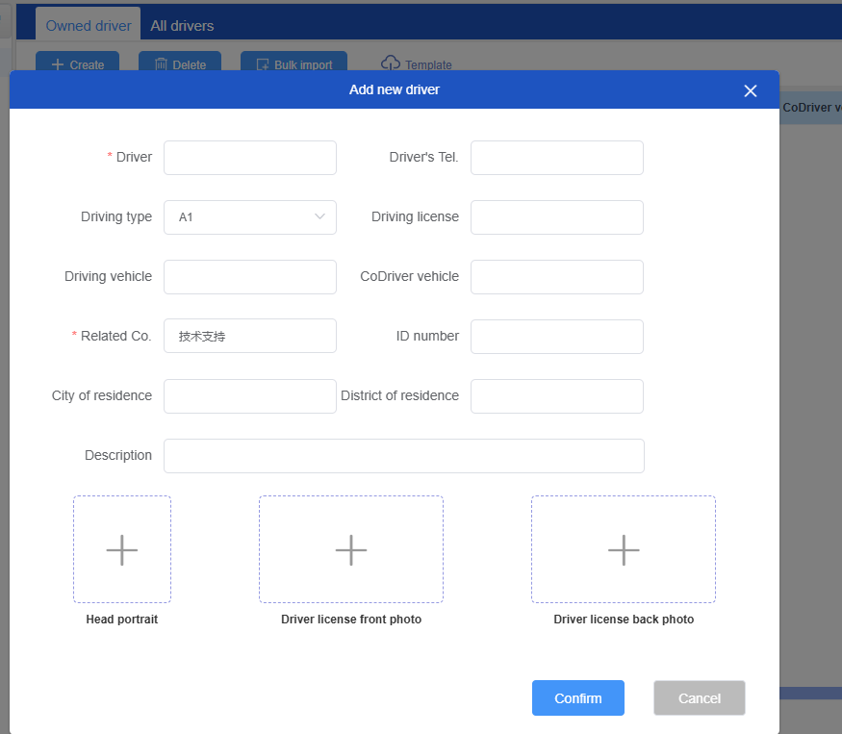Viewport: 842px width, 734px height.
Task: Focus the Driver name input field
Action: [x=250, y=158]
